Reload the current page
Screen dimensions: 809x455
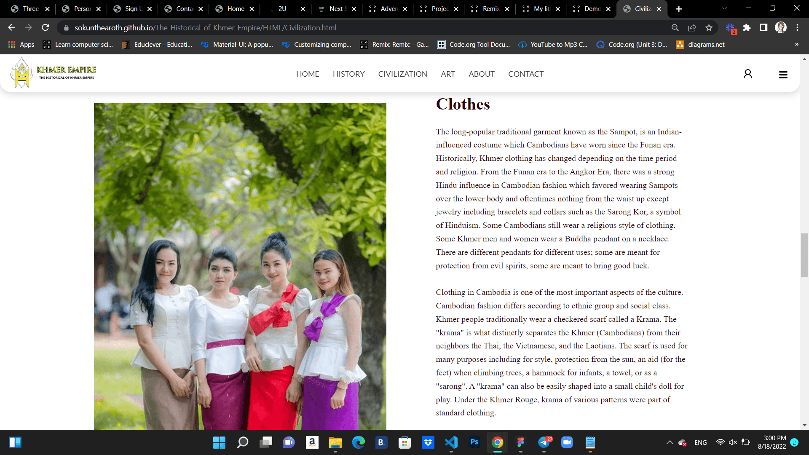(46, 27)
